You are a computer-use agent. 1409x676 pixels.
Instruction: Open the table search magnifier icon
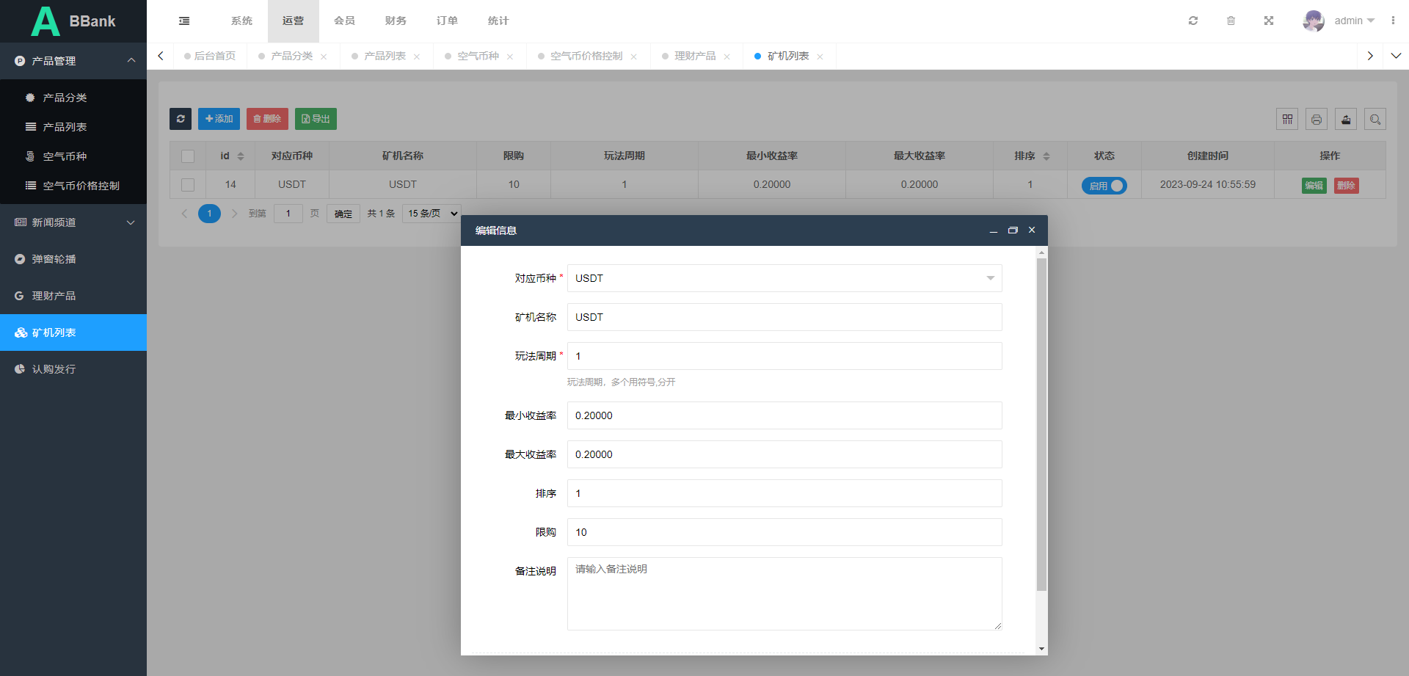pyautogui.click(x=1375, y=119)
